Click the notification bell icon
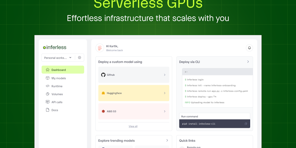The image size is (296, 148). tap(249, 48)
